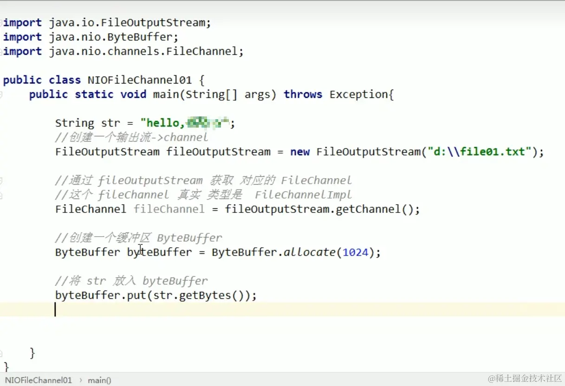This screenshot has height=386, width=565.
Task: Click the getChannel() method call
Action: [x=375, y=209]
